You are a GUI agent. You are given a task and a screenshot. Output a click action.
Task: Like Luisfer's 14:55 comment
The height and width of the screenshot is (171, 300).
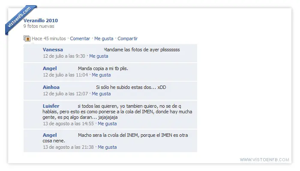pos(107,124)
